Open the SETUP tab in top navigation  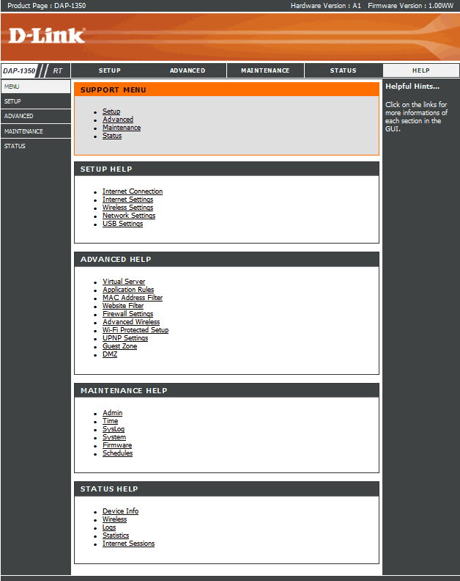point(110,70)
